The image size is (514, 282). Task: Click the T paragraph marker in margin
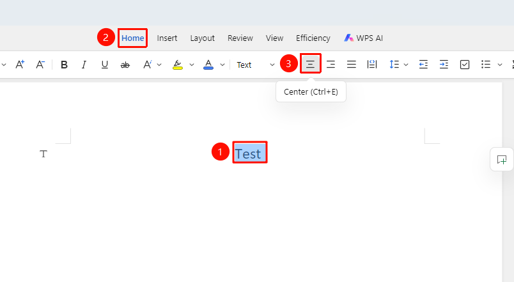(43, 153)
